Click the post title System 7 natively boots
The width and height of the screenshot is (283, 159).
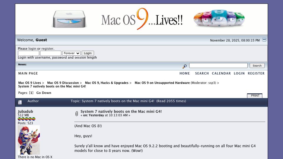[x=121, y=111]
